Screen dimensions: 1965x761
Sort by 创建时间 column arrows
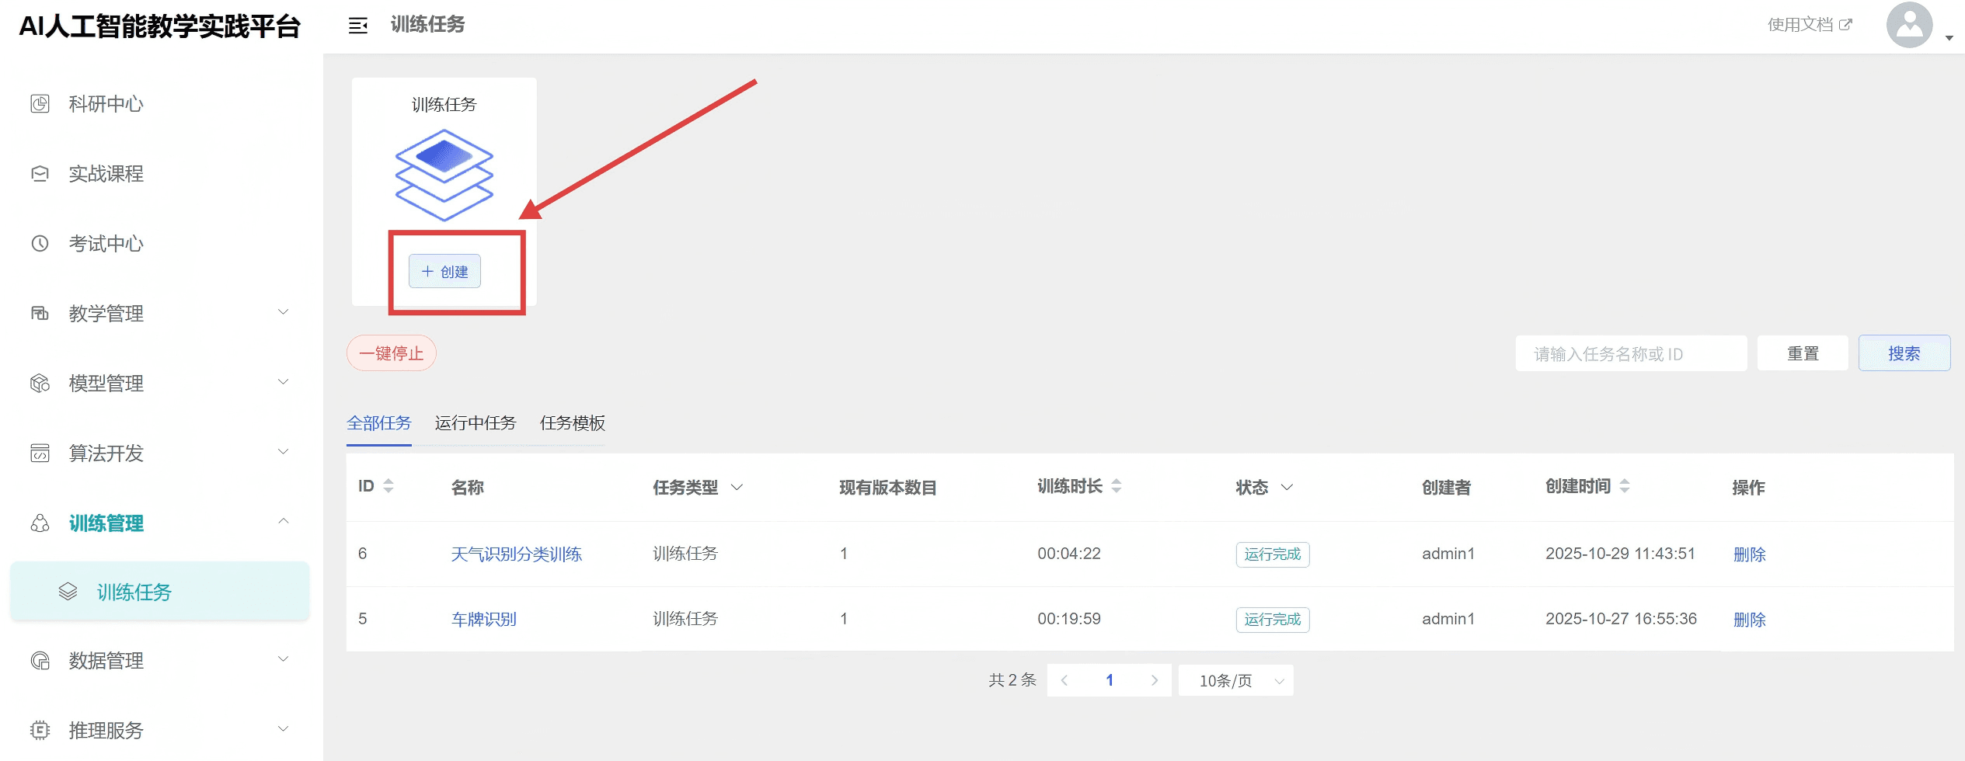tap(1624, 486)
